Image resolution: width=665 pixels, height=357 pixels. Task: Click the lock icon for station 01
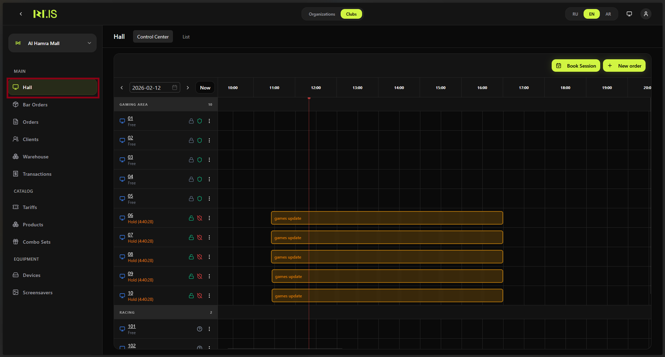tap(191, 121)
